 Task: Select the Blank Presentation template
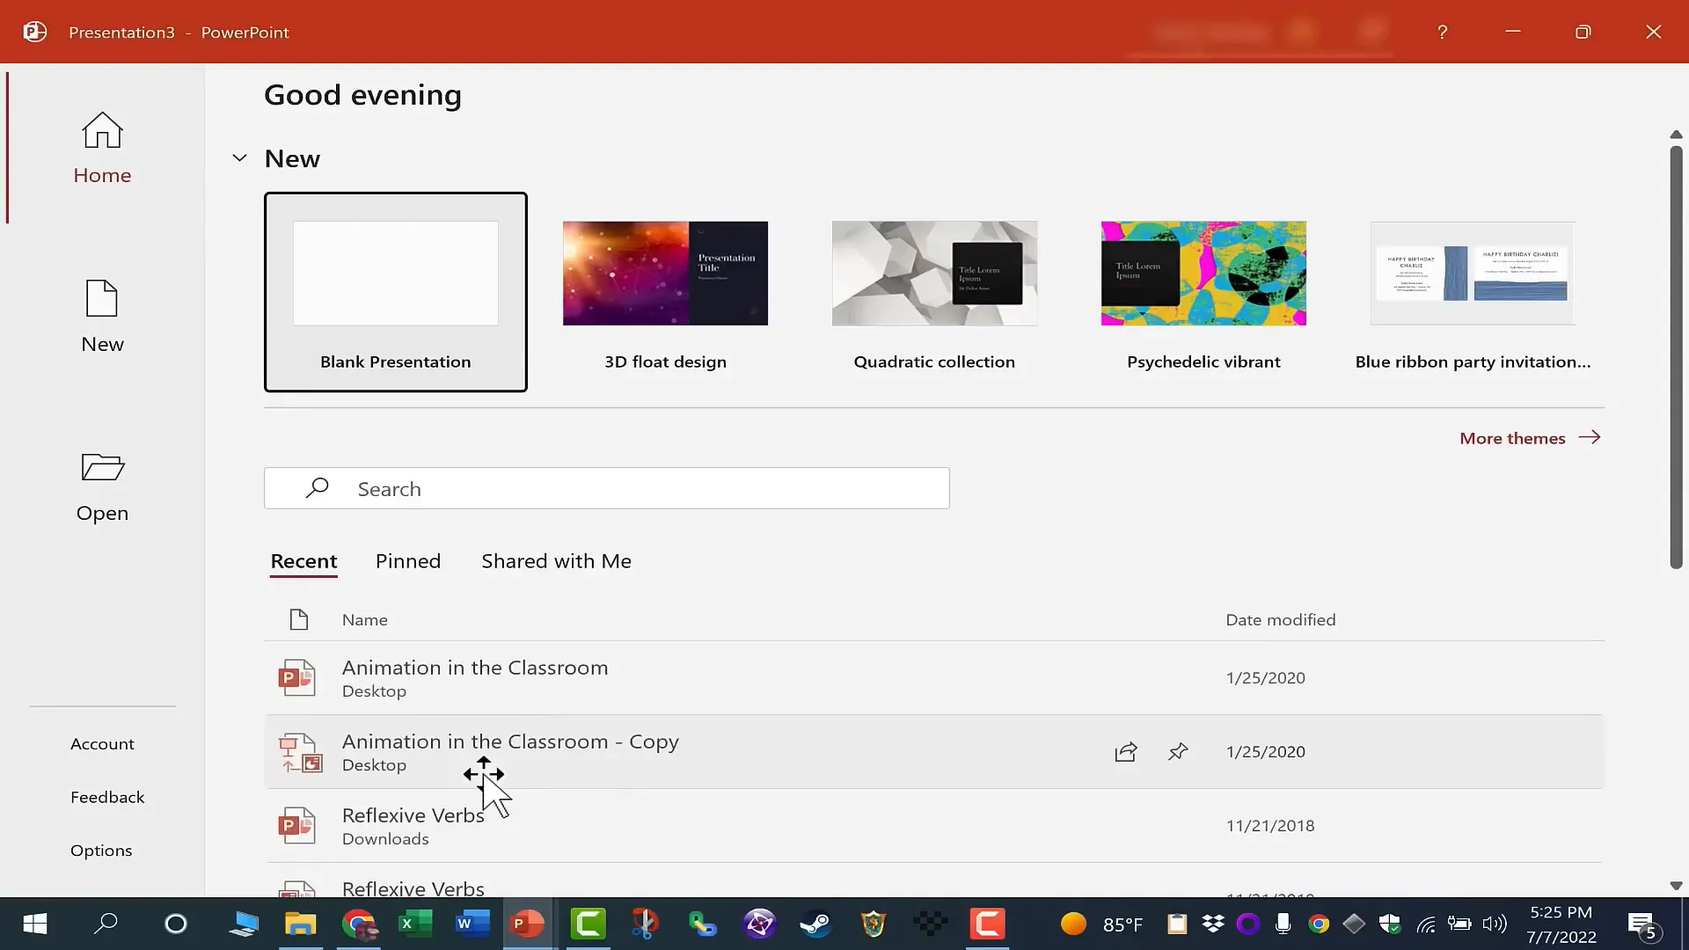395,292
